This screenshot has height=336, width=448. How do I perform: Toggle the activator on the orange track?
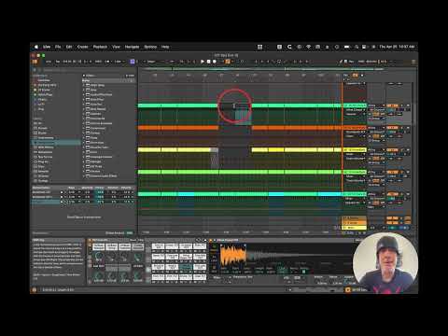click(x=392, y=128)
